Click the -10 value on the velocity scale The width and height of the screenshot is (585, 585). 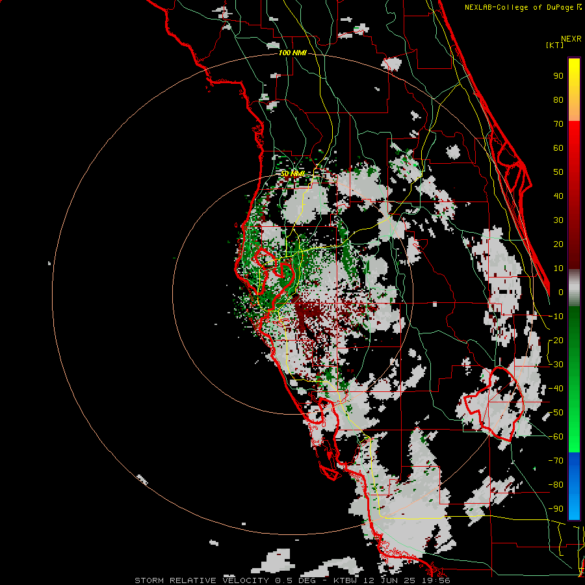coord(556,317)
